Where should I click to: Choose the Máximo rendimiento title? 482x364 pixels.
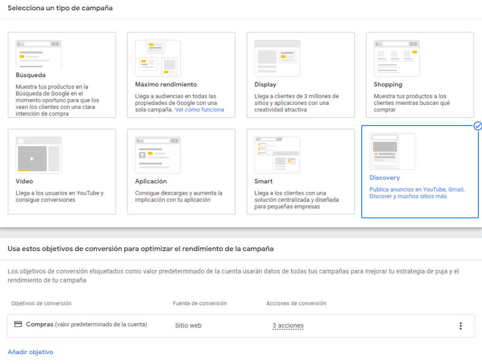(166, 85)
